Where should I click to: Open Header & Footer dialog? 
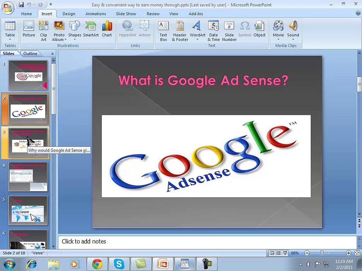click(x=180, y=31)
